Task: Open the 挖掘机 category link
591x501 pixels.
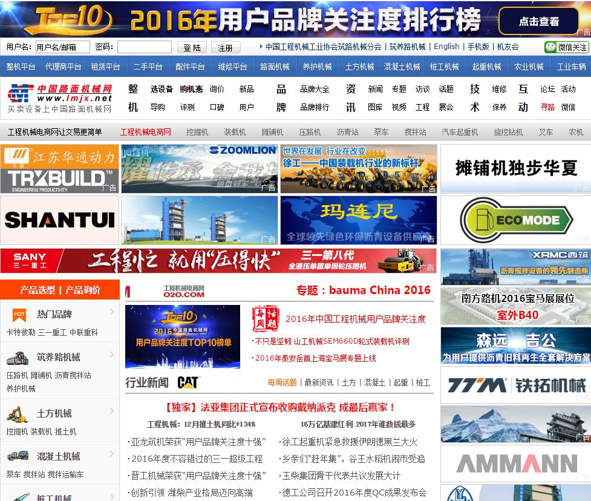Action: pyautogui.click(x=197, y=132)
